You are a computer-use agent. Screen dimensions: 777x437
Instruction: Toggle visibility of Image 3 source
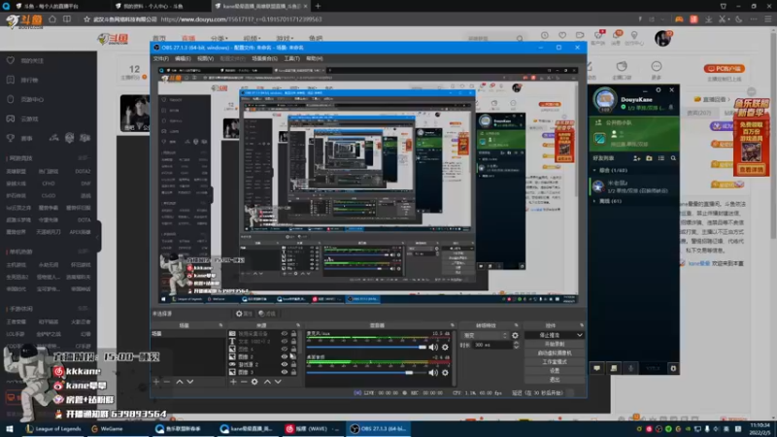284,372
